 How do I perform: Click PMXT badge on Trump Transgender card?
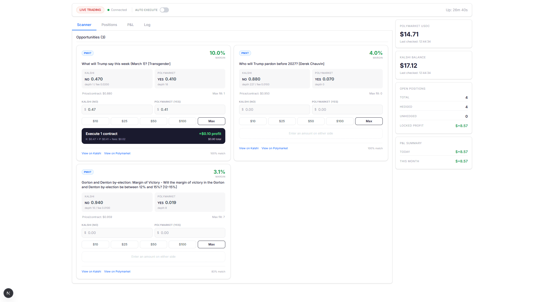click(x=88, y=53)
